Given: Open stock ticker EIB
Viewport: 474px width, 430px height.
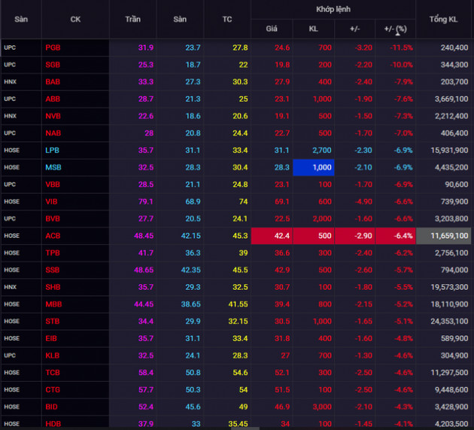Looking at the screenshot, I should click(x=51, y=338).
